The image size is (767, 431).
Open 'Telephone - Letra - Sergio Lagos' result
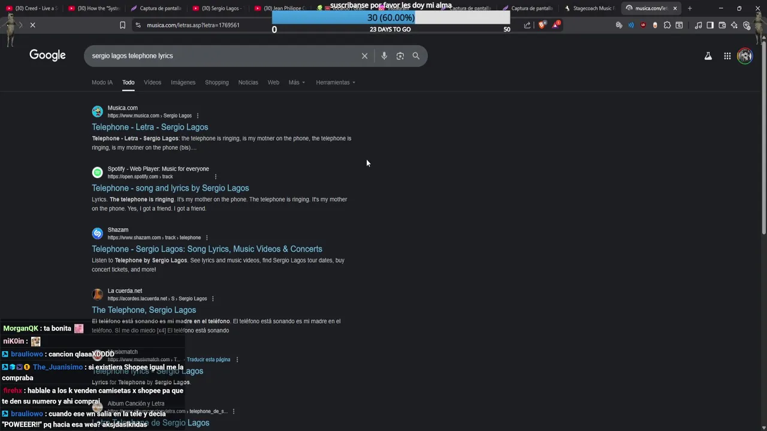pyautogui.click(x=150, y=127)
